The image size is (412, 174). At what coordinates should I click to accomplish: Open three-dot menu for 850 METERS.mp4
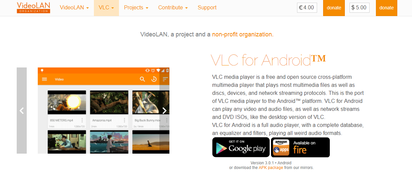point(82,120)
